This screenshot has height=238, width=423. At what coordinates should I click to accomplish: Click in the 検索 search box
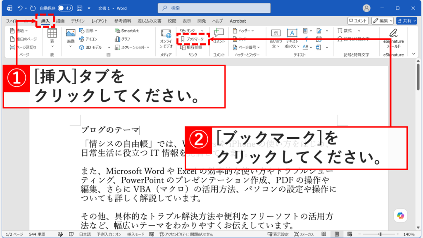coord(214,8)
